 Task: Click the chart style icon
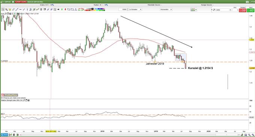[193, 10]
